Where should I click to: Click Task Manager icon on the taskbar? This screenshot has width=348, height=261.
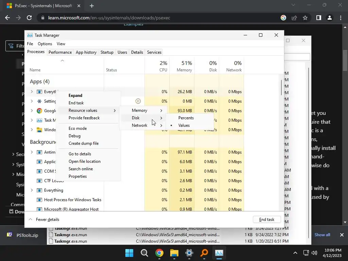[219, 253]
